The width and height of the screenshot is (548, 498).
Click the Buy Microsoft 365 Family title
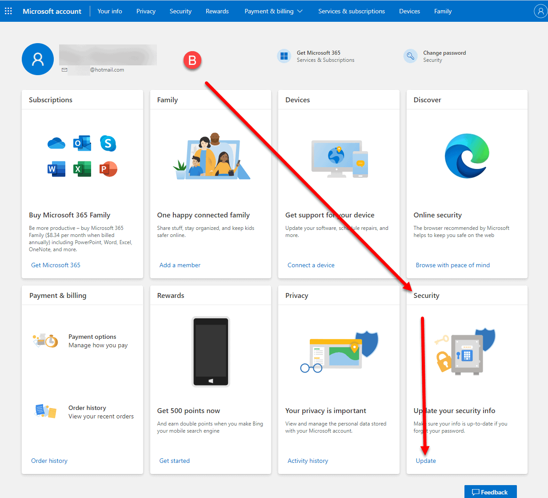(x=70, y=215)
